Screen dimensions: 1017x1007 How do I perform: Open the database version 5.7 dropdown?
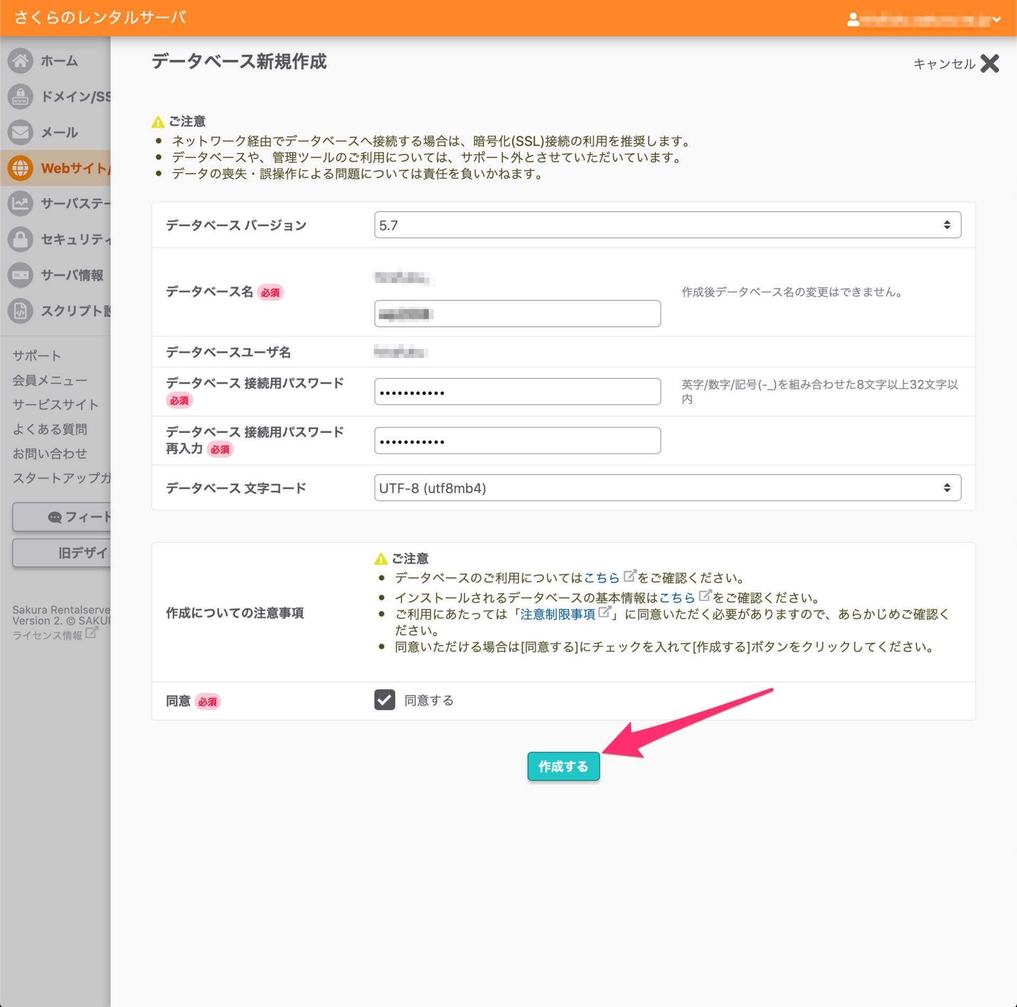667,225
